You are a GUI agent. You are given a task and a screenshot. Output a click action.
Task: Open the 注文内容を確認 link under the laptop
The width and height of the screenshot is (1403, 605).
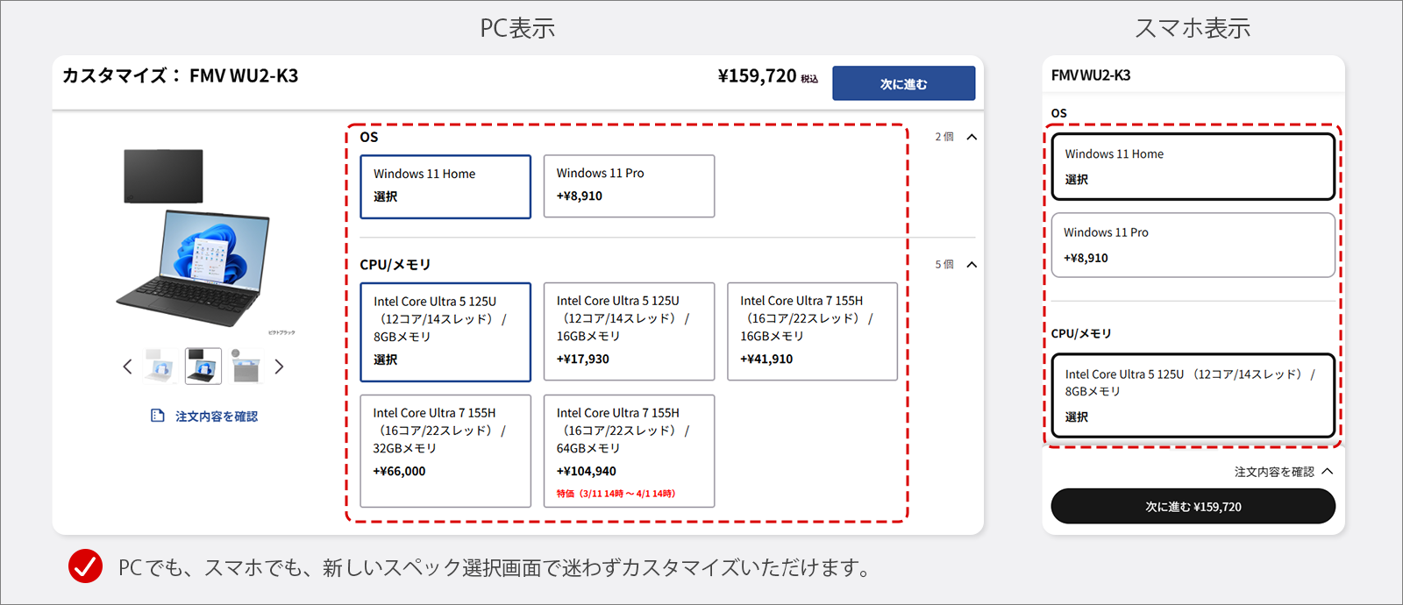click(x=216, y=416)
